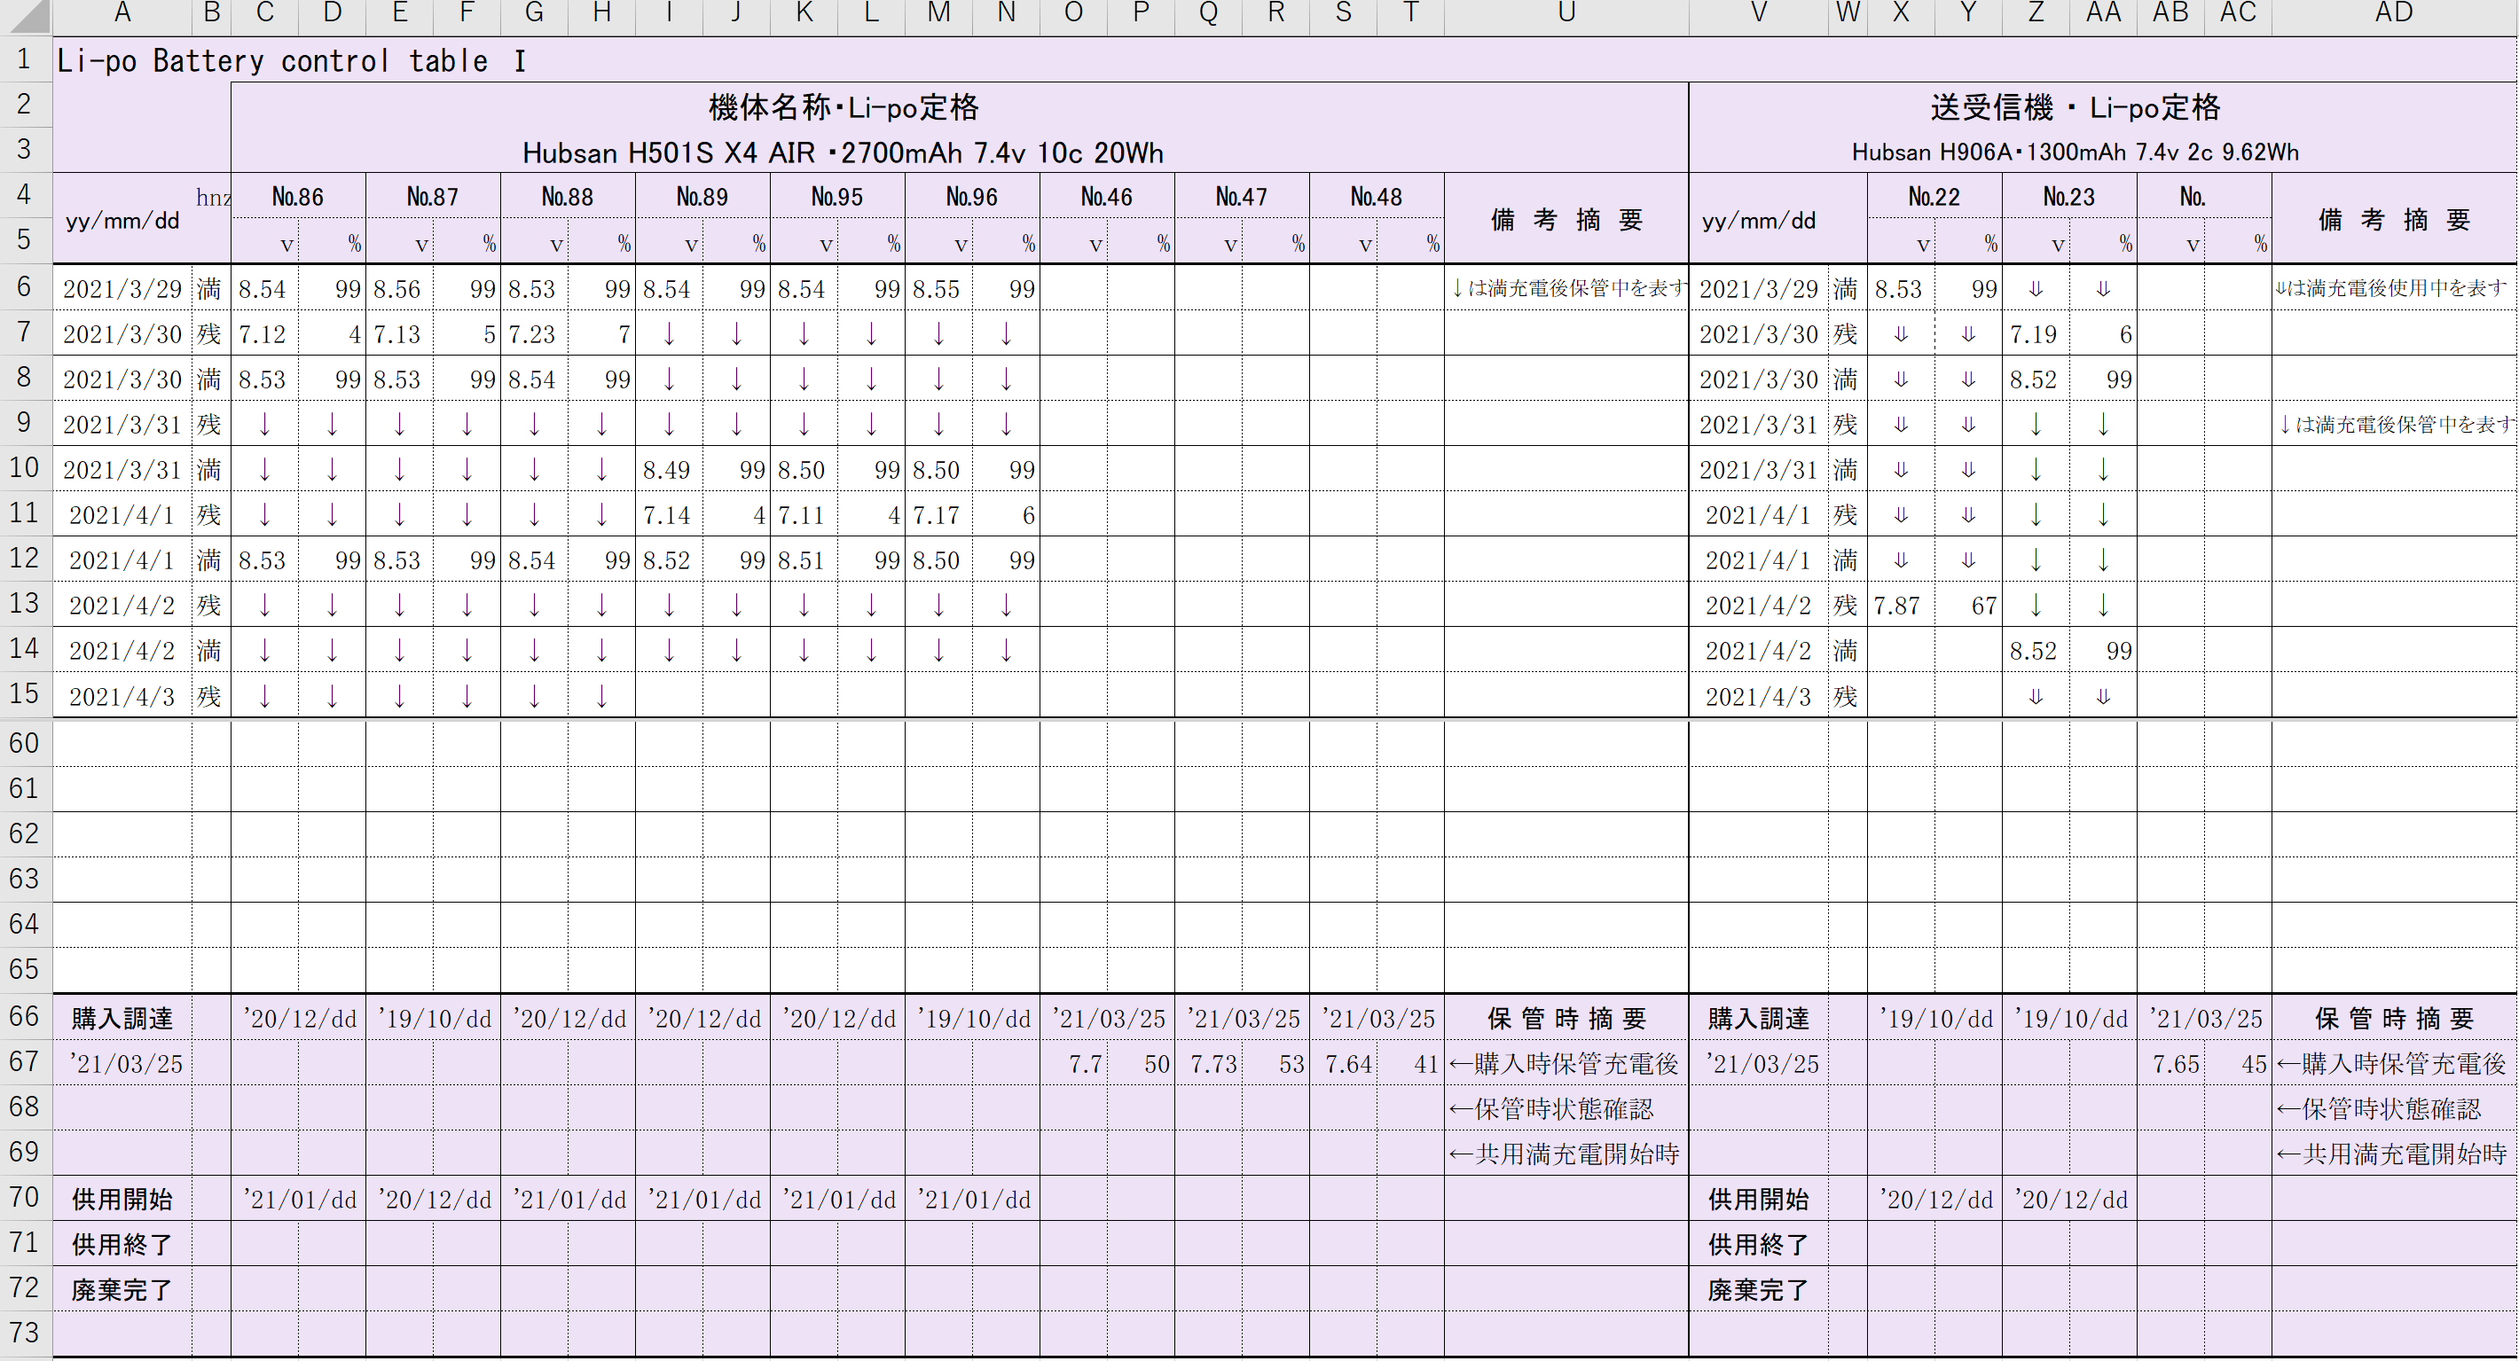Select column A header
2519x1361 pixels.
[122, 13]
